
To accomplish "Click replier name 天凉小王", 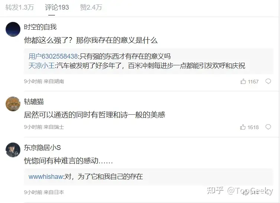I will tap(42, 66).
